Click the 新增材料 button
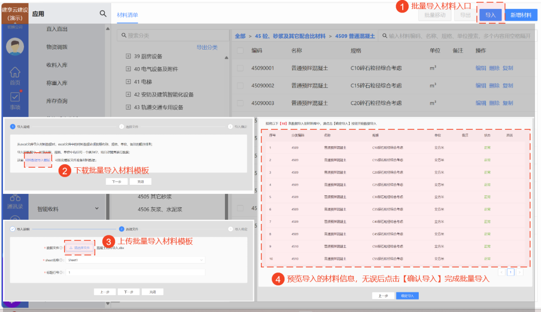This screenshot has height=312, width=541. [x=520, y=15]
